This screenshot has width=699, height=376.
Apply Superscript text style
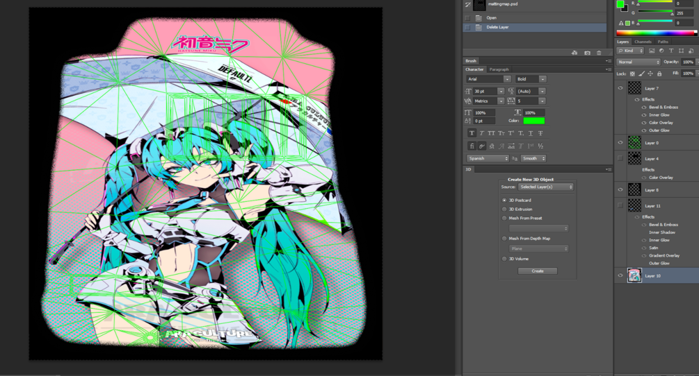[x=511, y=133]
